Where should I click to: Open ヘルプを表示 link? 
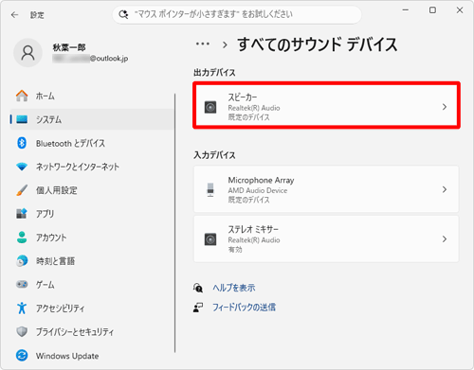(x=234, y=288)
